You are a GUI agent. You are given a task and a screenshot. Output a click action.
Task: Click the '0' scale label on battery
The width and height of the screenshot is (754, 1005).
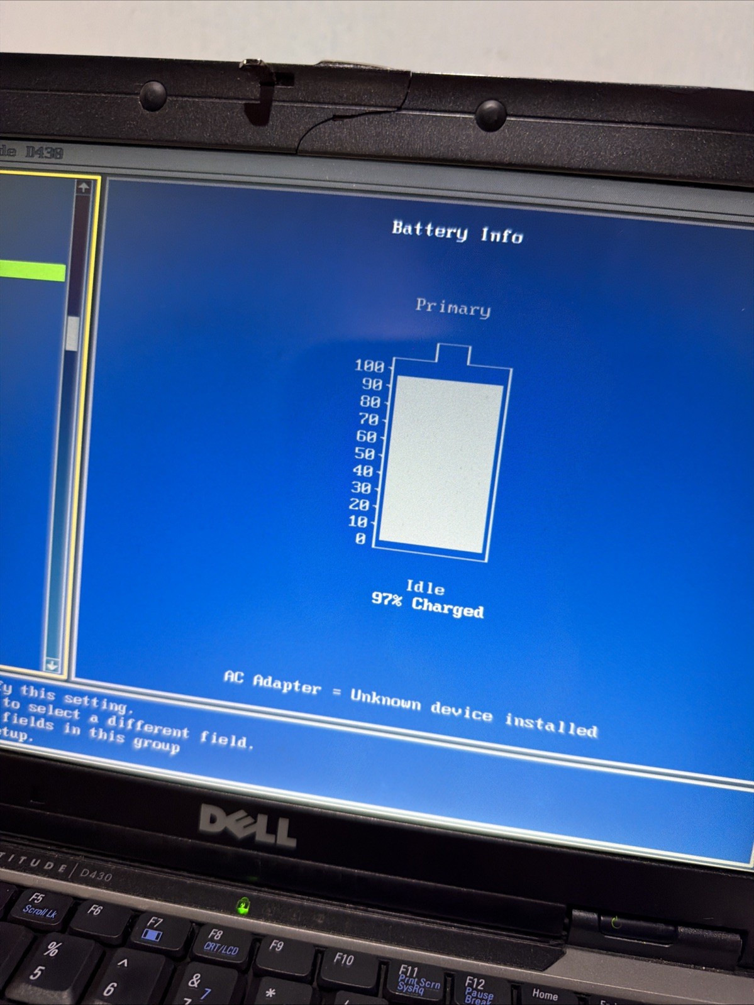tap(360, 539)
